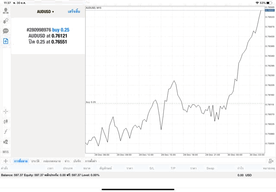
Task: Click the Balance: 597.37 summary text
Action: click(12, 175)
